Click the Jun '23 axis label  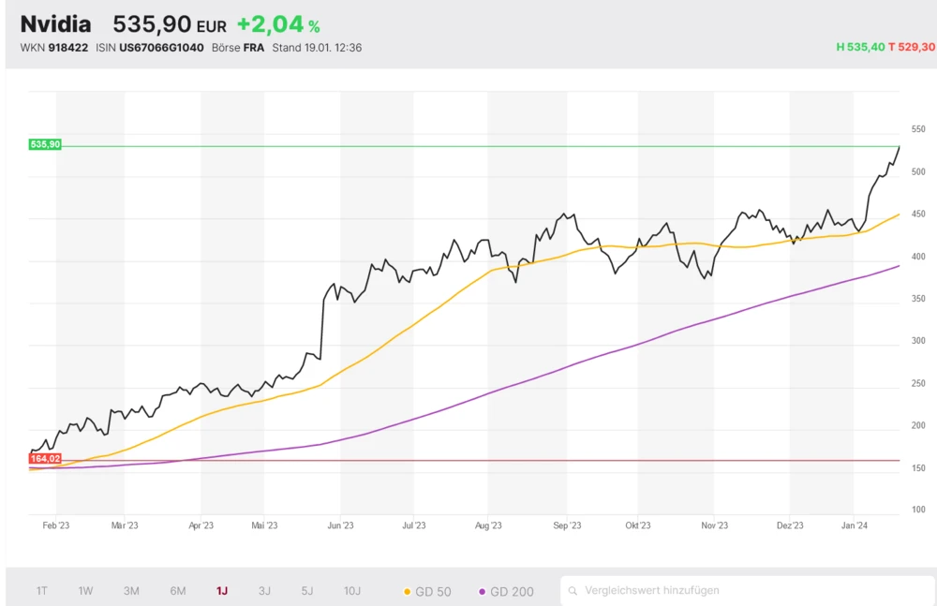340,525
